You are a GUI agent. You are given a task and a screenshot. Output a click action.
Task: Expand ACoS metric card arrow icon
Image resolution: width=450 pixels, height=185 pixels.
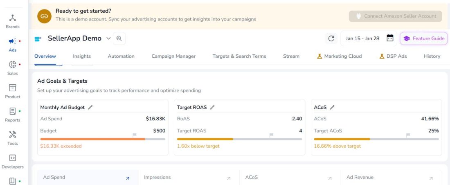pos(330,178)
